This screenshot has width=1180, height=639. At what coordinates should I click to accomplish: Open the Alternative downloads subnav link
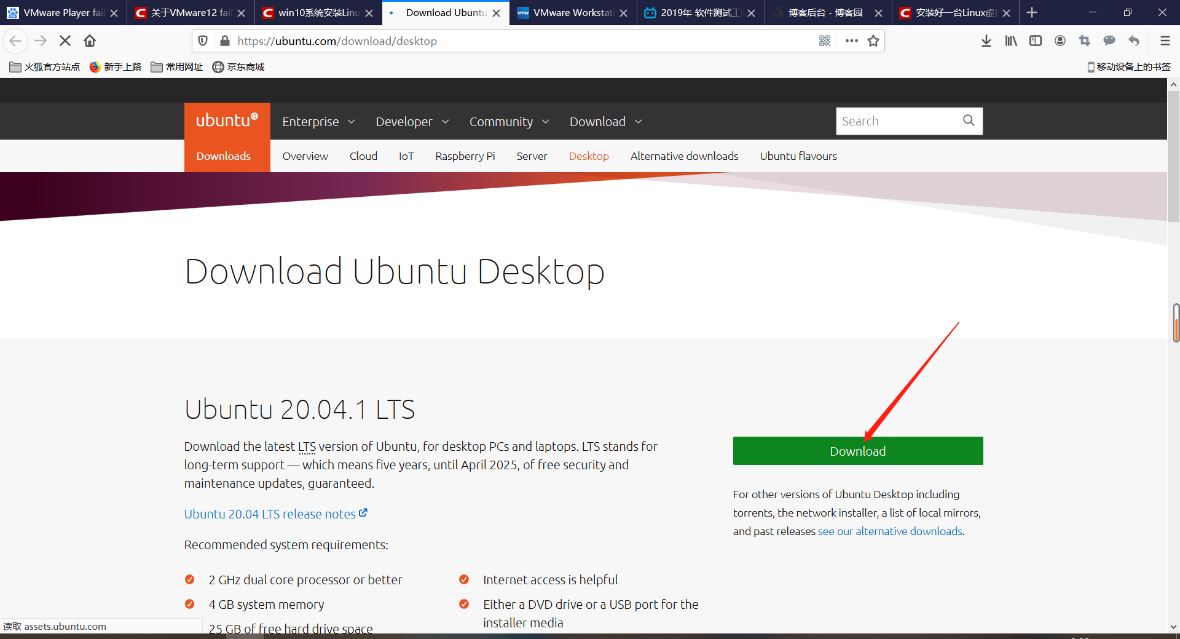[x=685, y=156]
